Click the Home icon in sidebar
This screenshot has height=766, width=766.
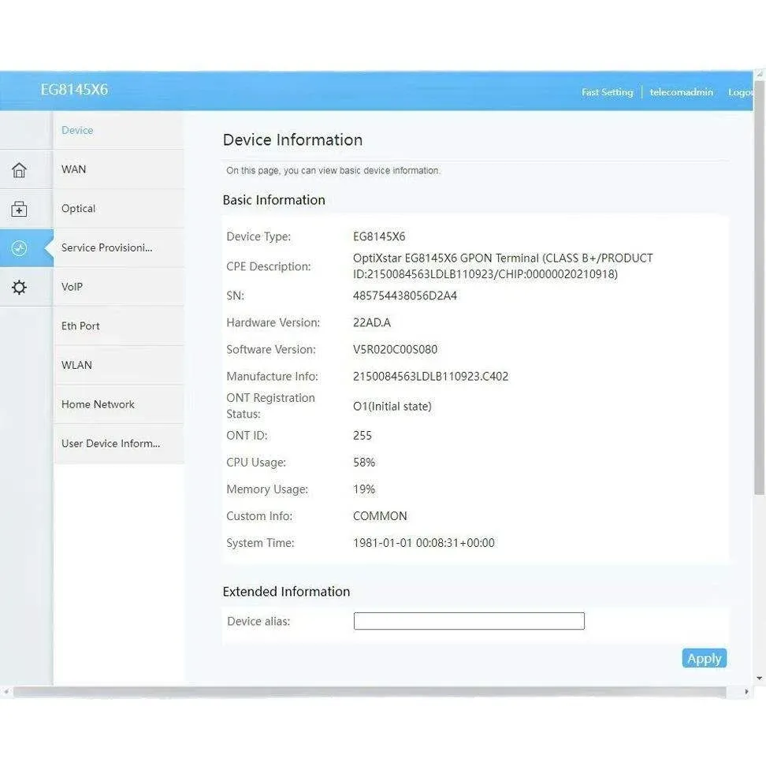(19, 169)
